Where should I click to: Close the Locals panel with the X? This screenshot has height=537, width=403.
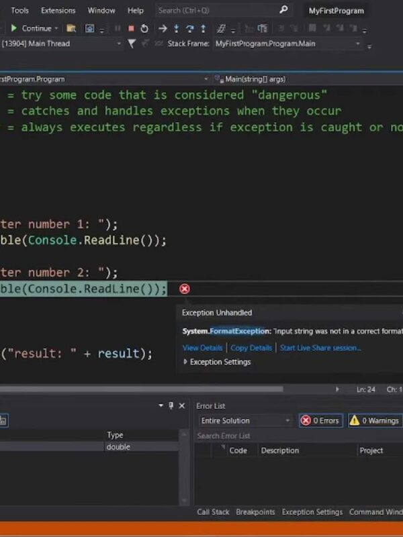pos(182,405)
